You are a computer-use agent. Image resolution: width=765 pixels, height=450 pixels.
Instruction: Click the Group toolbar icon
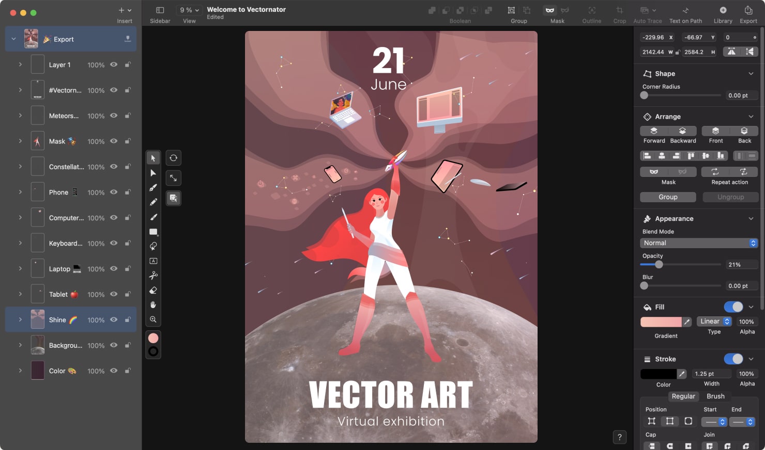(511, 10)
